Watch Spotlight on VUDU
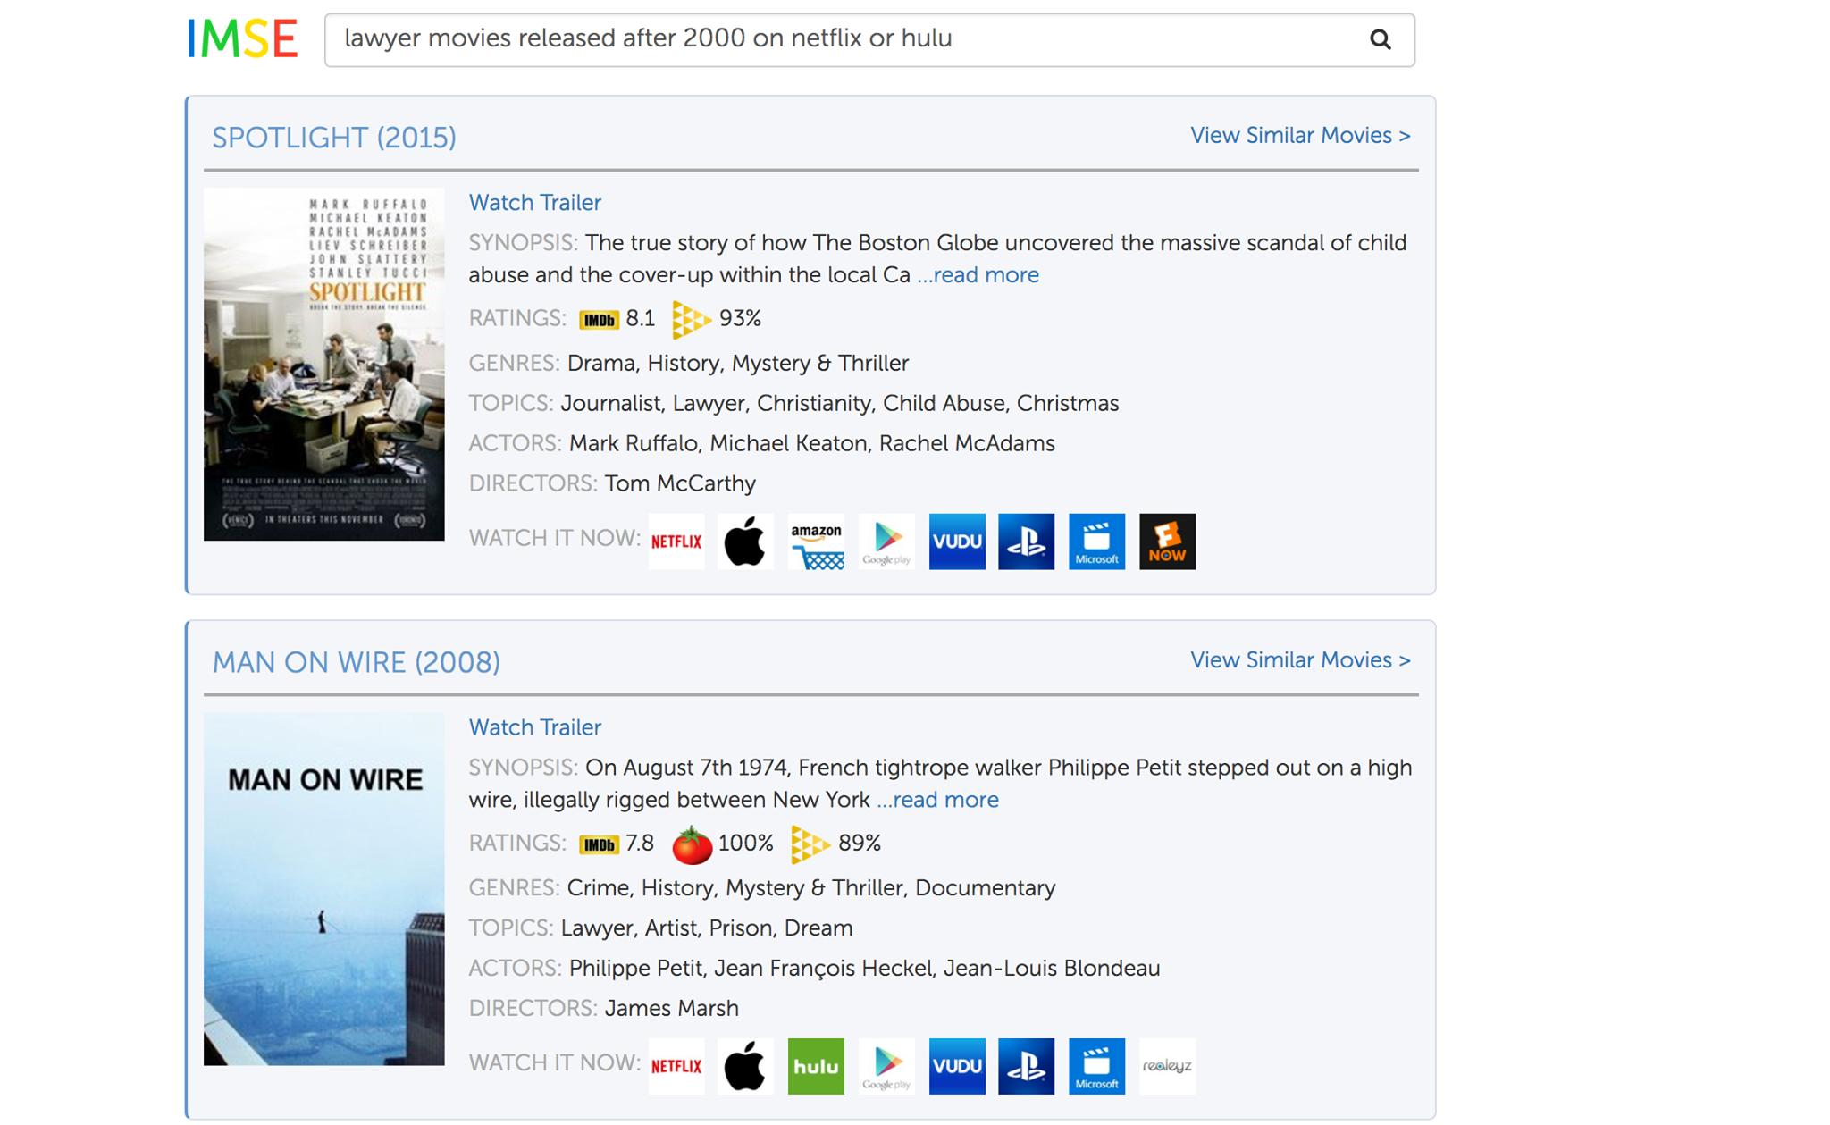 (956, 541)
